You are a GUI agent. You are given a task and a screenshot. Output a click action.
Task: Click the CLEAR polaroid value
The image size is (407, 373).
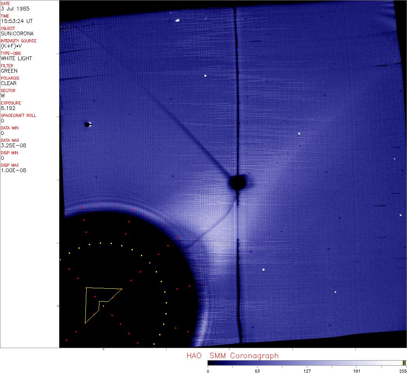9,83
